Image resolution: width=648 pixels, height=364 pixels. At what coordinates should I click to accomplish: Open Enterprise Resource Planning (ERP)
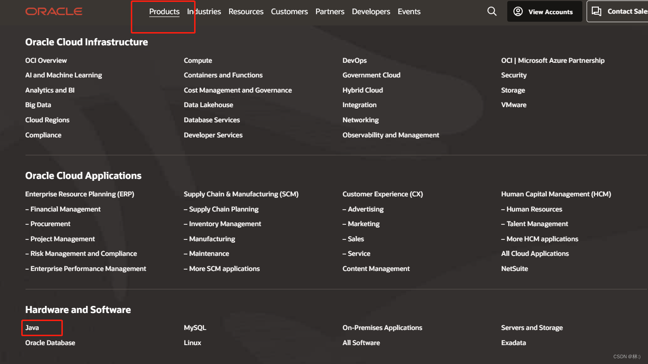click(x=80, y=194)
